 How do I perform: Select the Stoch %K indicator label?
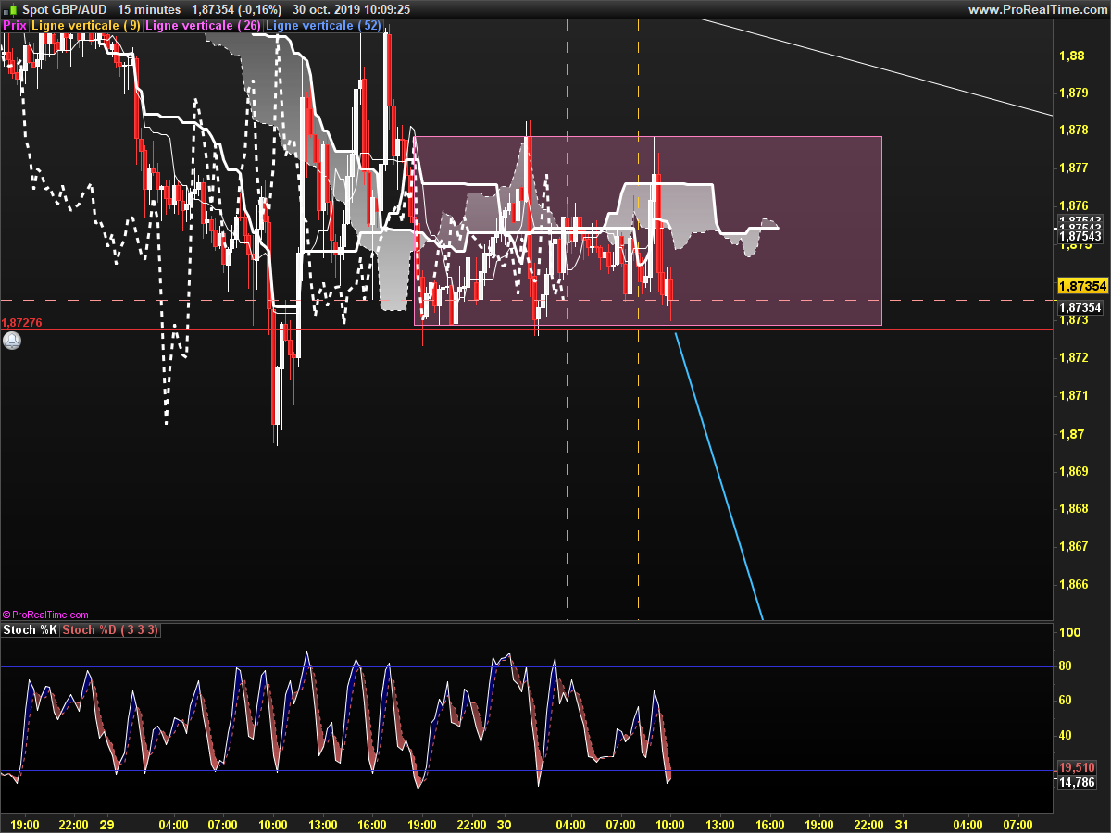click(31, 630)
